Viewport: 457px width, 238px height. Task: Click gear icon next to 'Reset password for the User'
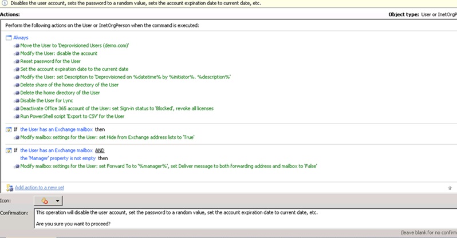click(x=17, y=61)
